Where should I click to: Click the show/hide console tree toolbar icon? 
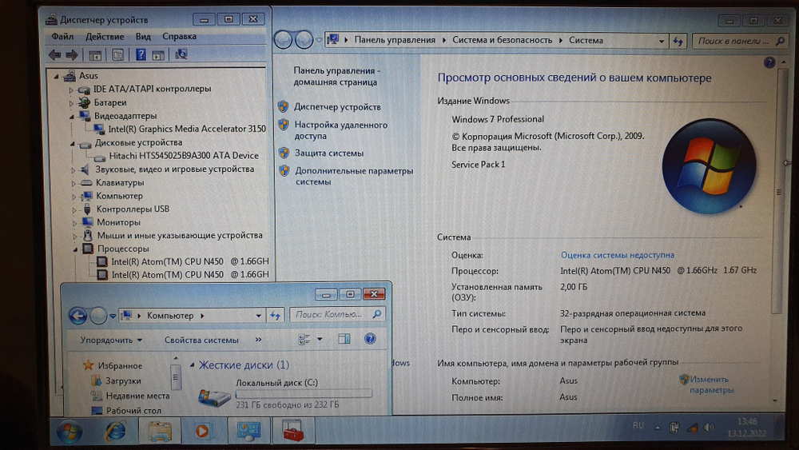pos(95,54)
